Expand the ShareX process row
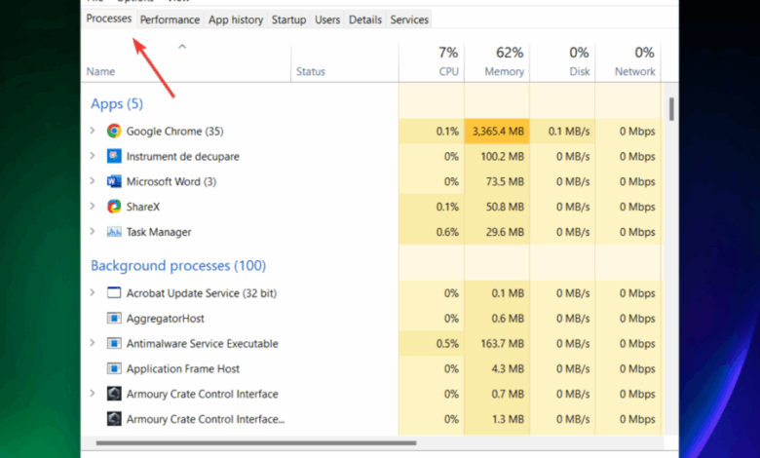The width and height of the screenshot is (760, 458). point(93,206)
